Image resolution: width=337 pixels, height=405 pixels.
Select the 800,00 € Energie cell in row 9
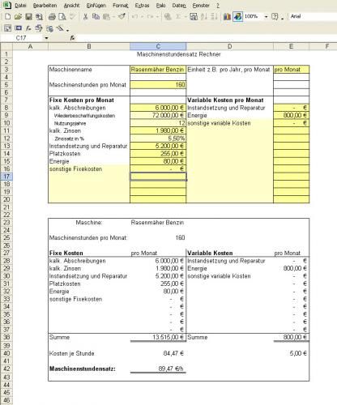click(291, 115)
